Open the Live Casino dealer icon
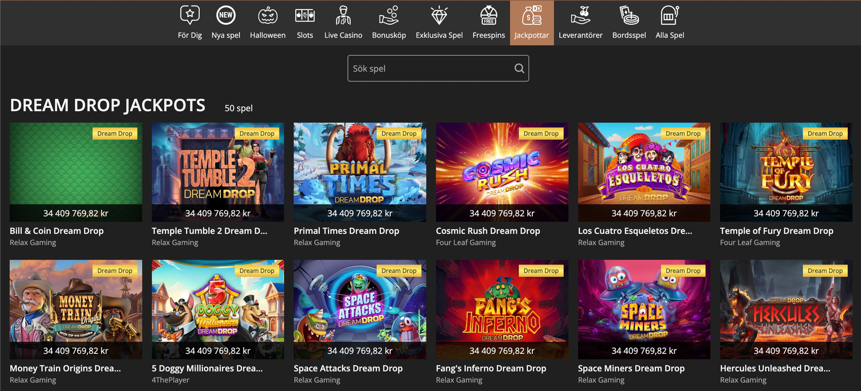This screenshot has height=391, width=861. point(343,15)
